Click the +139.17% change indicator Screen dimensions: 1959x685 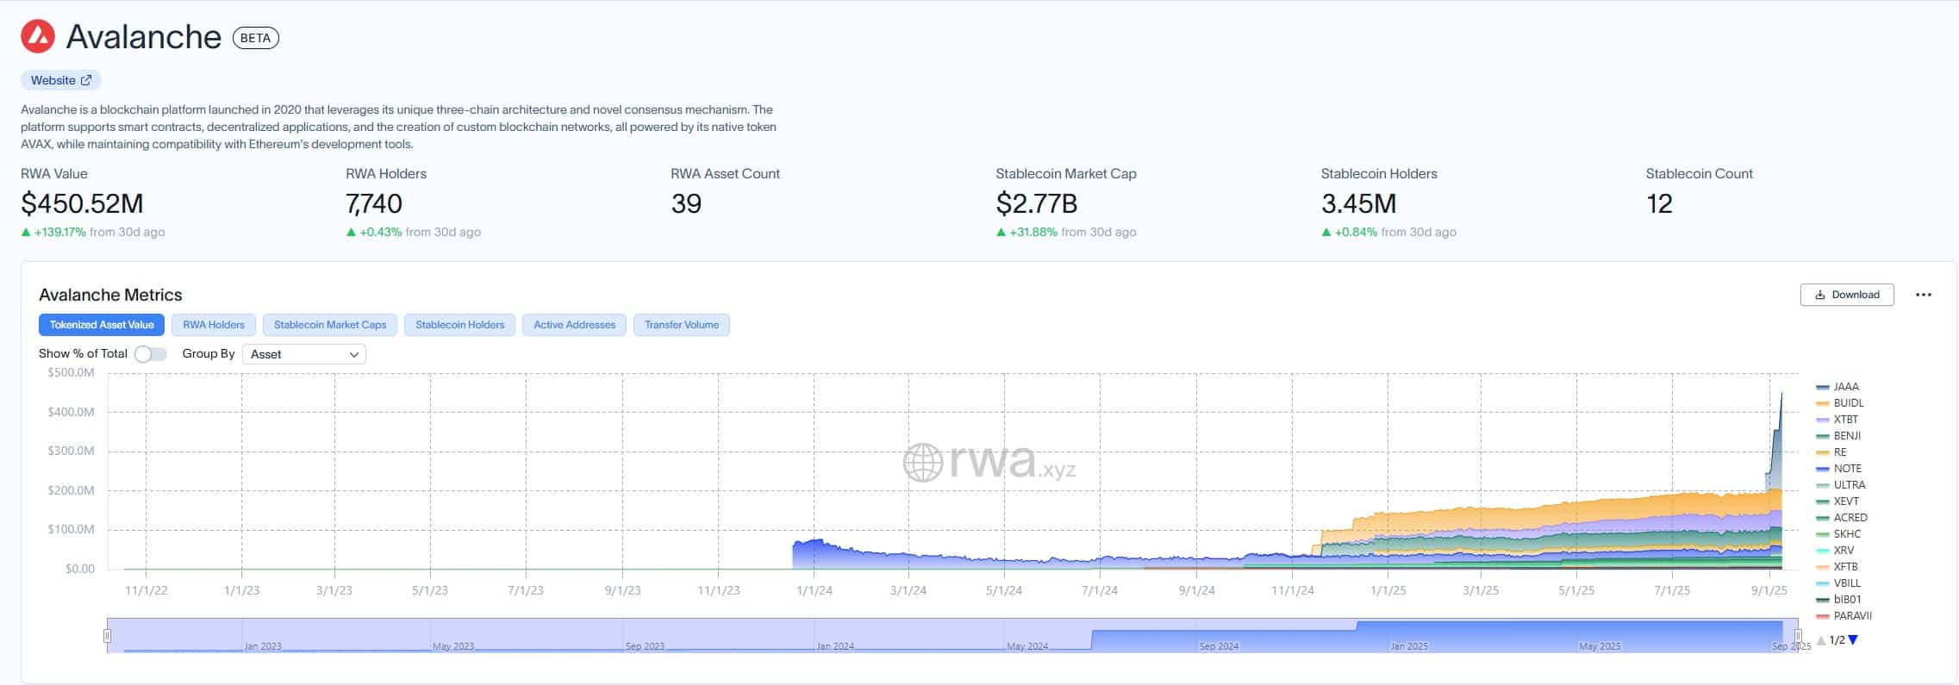pos(53,232)
